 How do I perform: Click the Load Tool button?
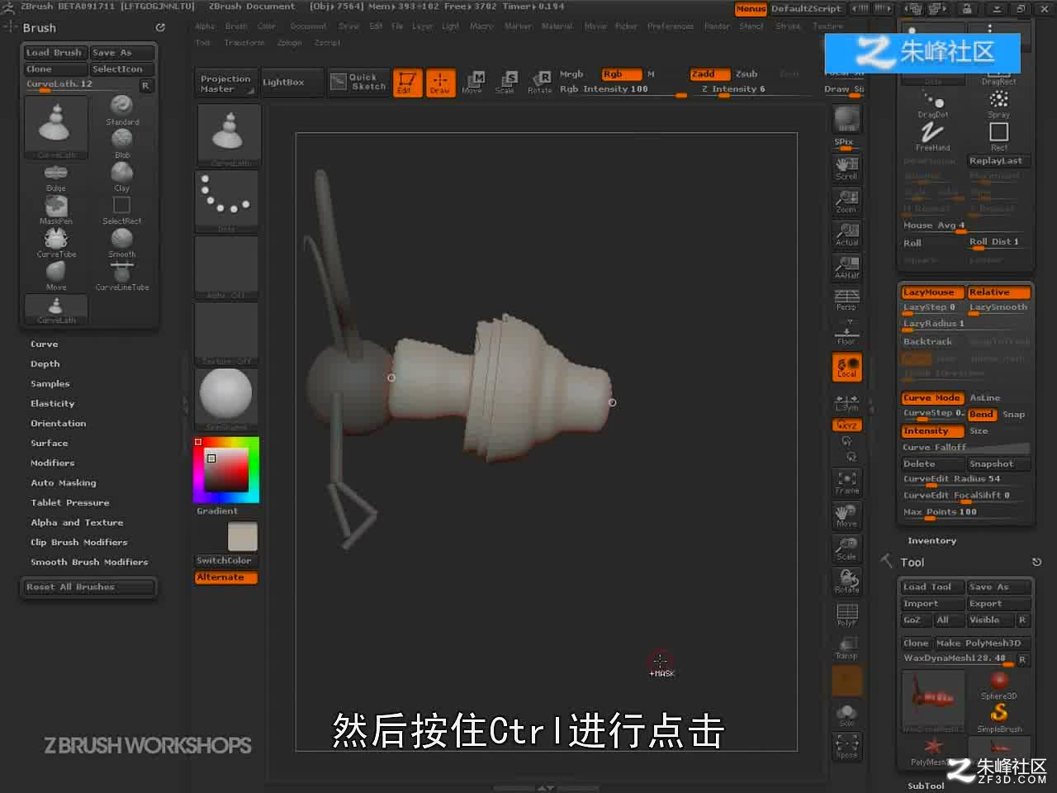931,587
